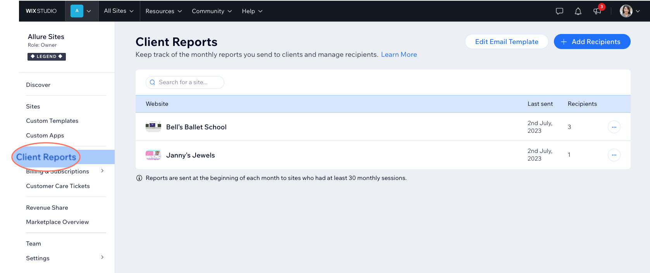
Task: Open the Help menu
Action: pos(252,11)
